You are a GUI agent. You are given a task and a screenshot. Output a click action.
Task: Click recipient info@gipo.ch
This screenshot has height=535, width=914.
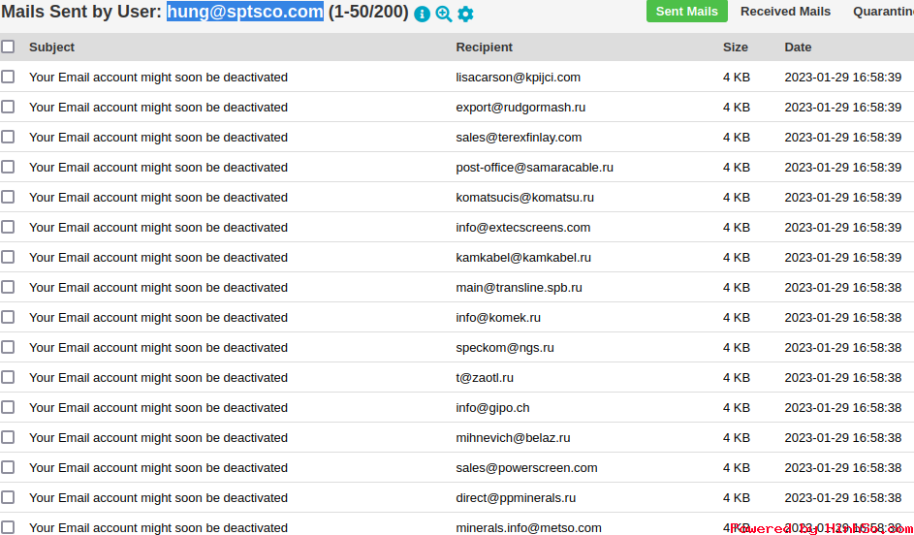click(492, 407)
